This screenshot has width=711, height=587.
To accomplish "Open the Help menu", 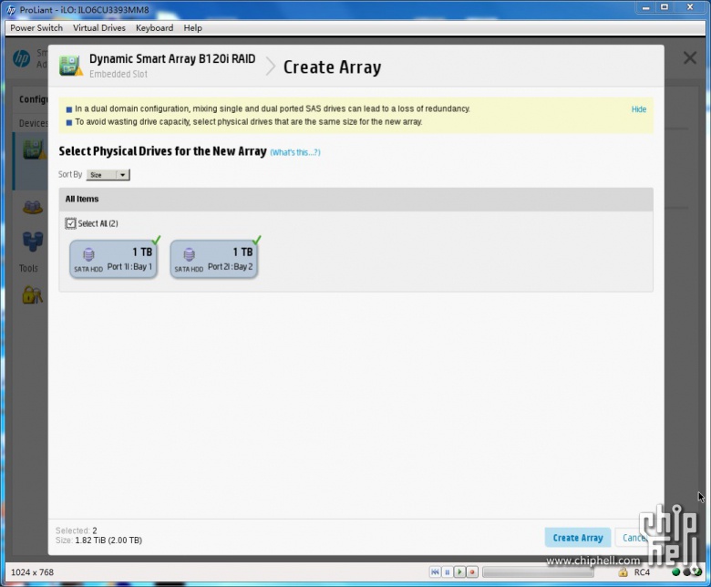I will tap(192, 27).
